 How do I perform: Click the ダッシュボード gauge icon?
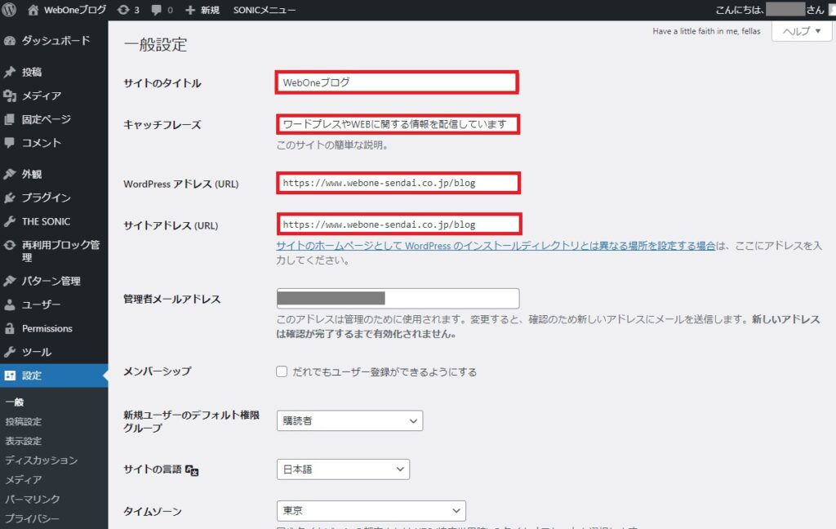pyautogui.click(x=10, y=41)
